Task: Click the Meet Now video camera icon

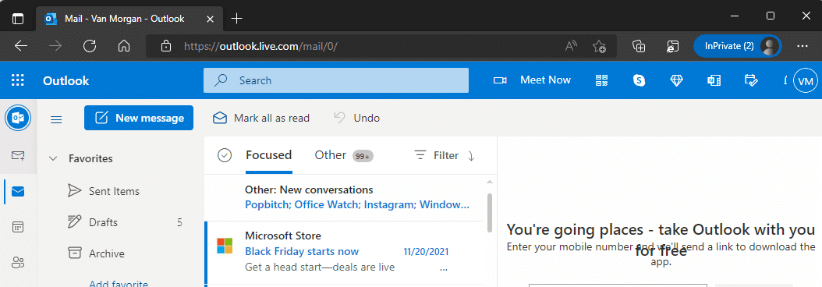Action: [x=500, y=80]
